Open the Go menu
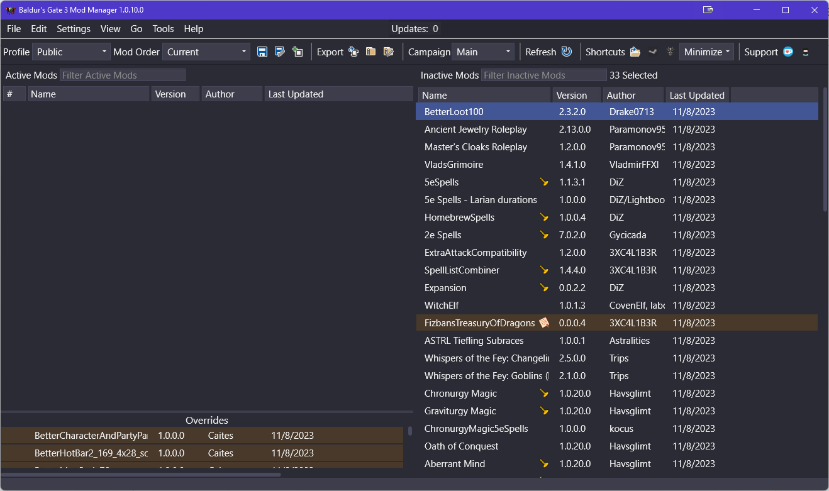 pyautogui.click(x=136, y=29)
